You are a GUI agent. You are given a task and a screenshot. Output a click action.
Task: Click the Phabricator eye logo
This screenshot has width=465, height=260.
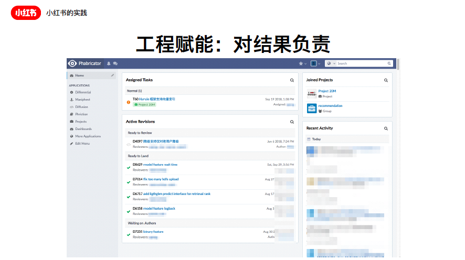point(72,63)
